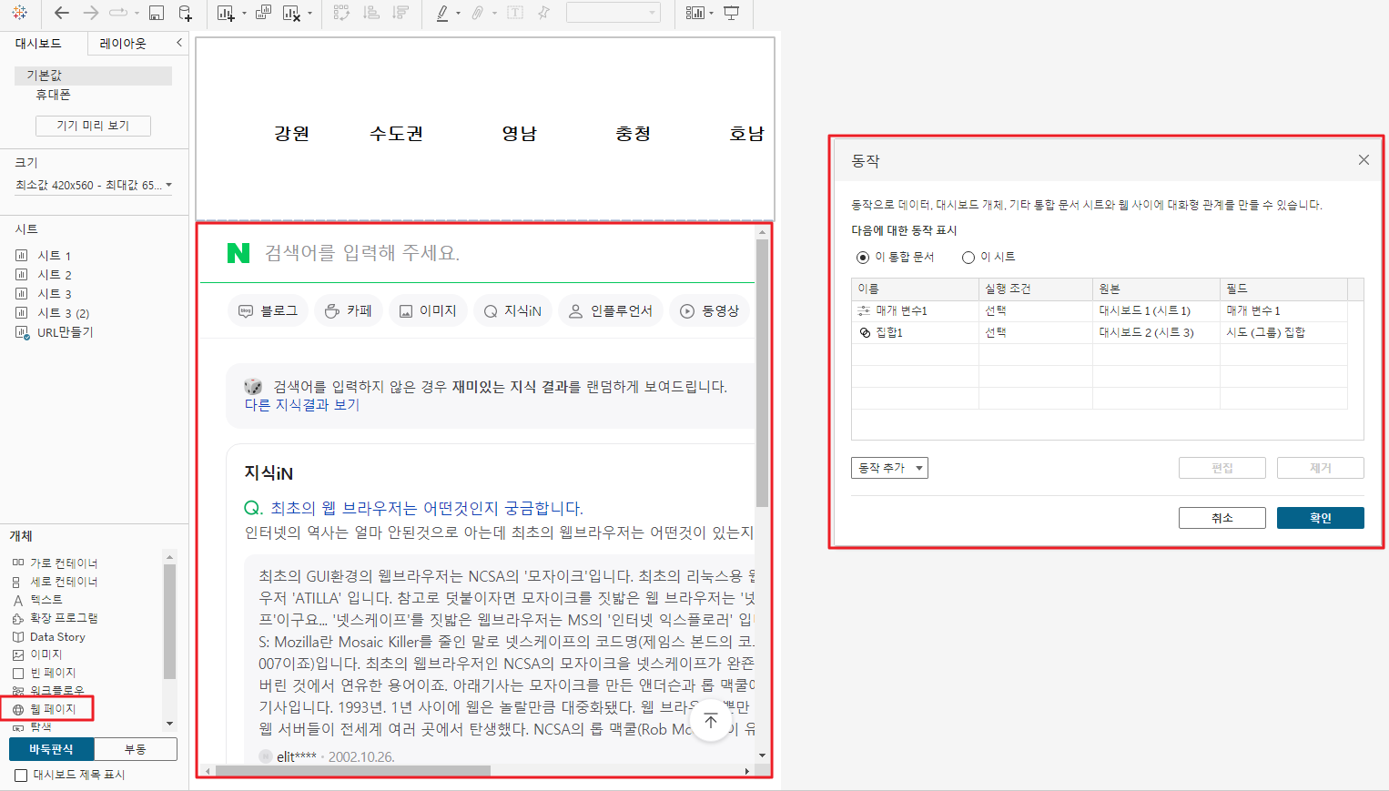Click the Naver N logo in the web page
Screen dimensions: 1389x791
238,252
